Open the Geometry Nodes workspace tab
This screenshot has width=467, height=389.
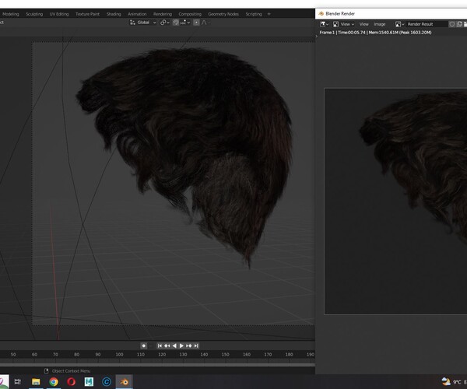(x=223, y=14)
